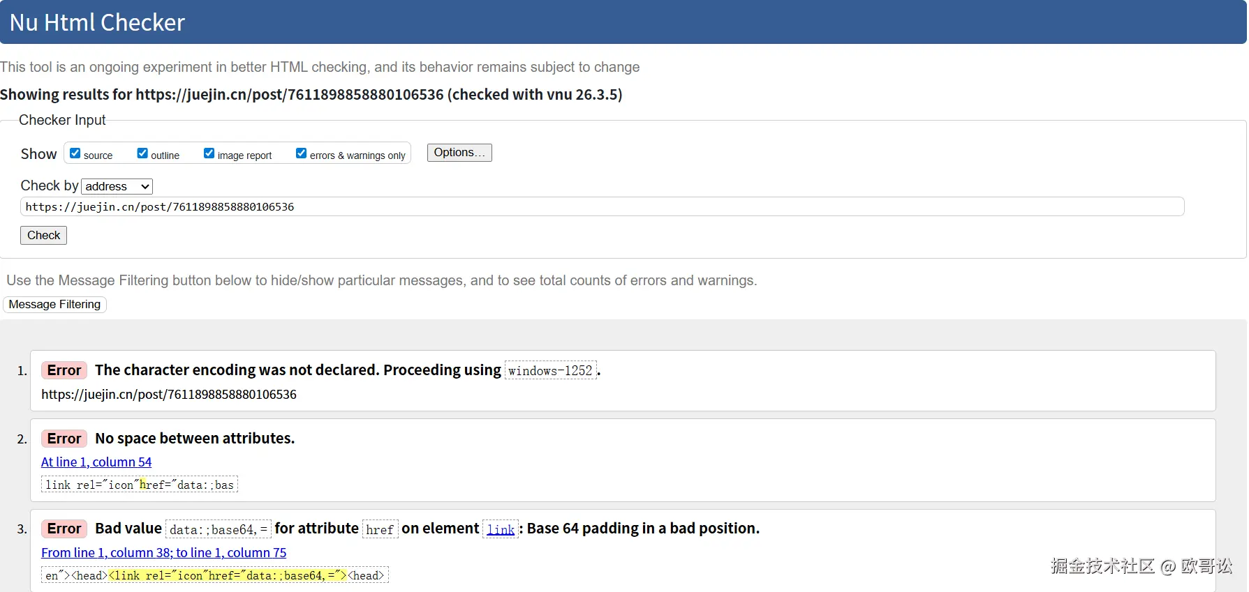Expand the Check by address dropdown
Image resolution: width=1249 pixels, height=592 pixels.
117,186
